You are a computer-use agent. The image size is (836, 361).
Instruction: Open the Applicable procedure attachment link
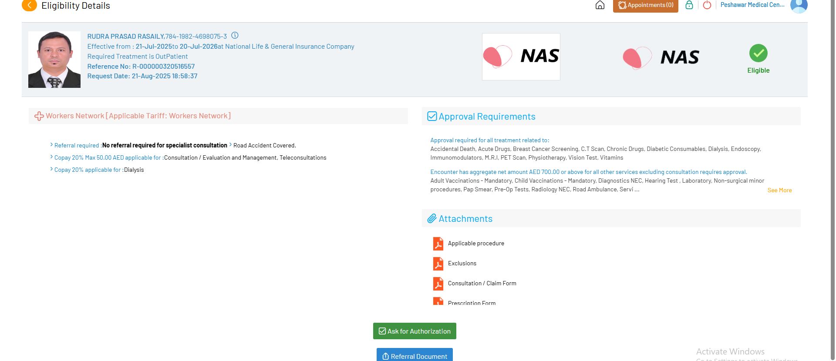[476, 244]
